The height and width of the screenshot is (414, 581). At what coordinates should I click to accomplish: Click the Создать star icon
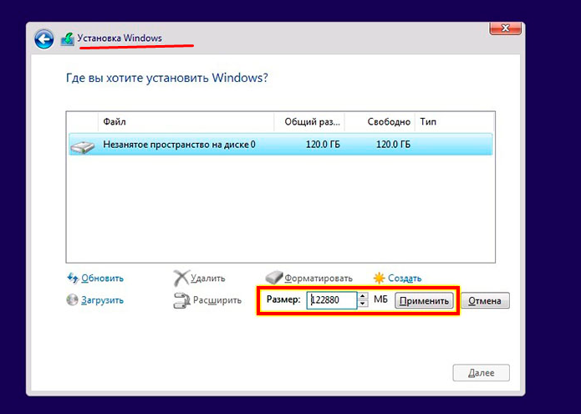point(379,278)
